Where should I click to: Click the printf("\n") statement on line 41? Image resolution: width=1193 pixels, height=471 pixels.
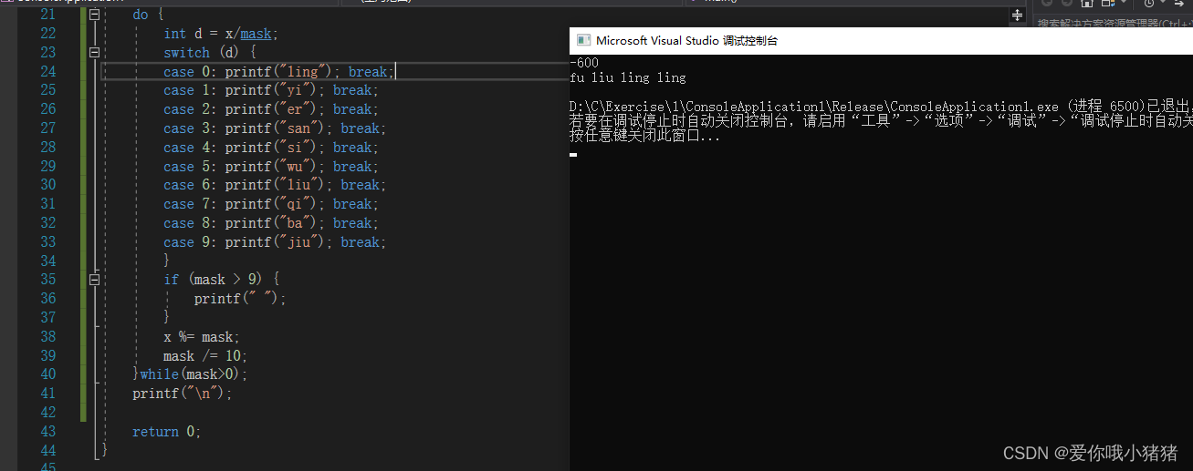pos(183,394)
